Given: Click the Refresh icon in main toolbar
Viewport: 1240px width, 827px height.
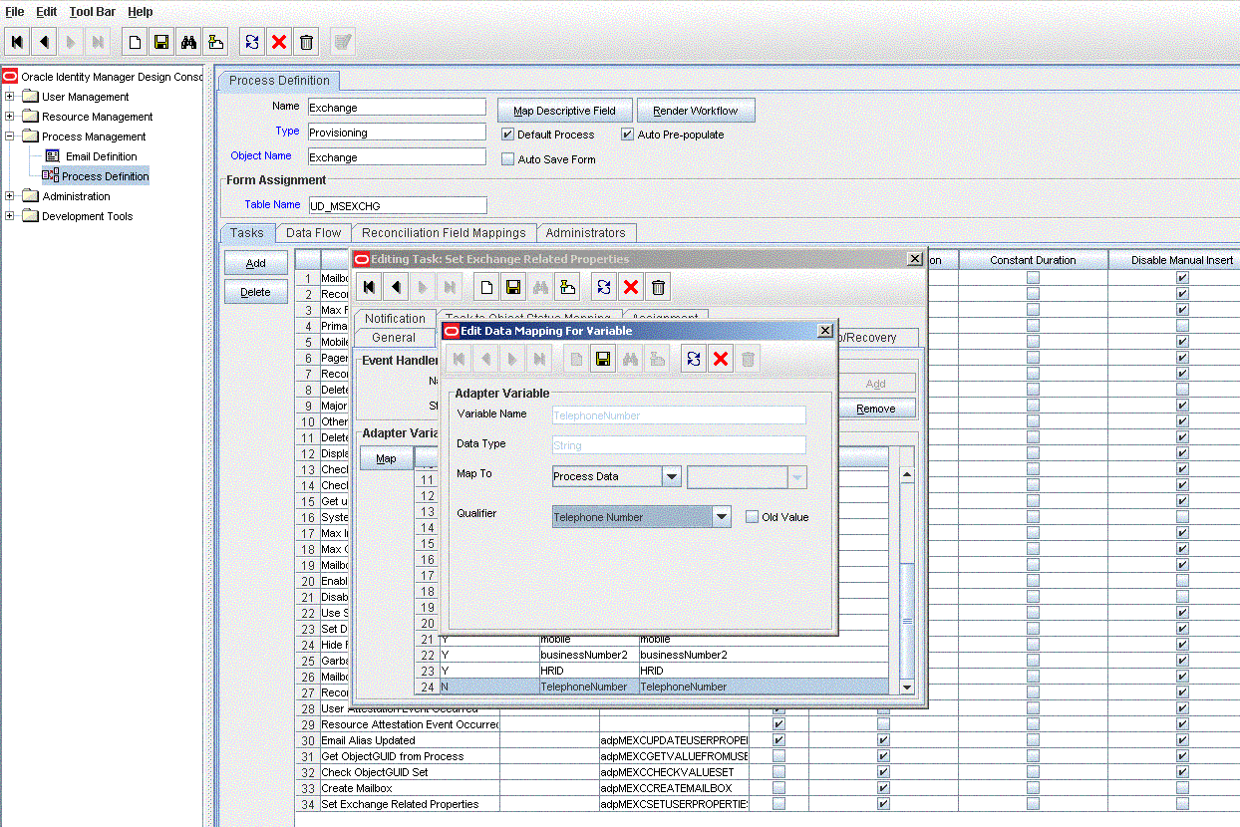Looking at the screenshot, I should (252, 42).
